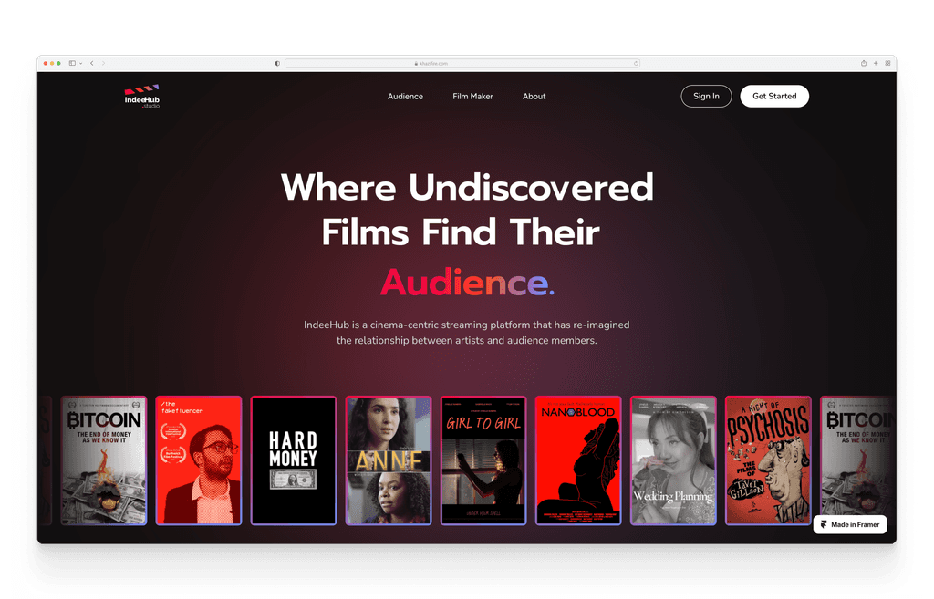Click the IndeeHub description paragraph
The image size is (934, 599).
(466, 333)
